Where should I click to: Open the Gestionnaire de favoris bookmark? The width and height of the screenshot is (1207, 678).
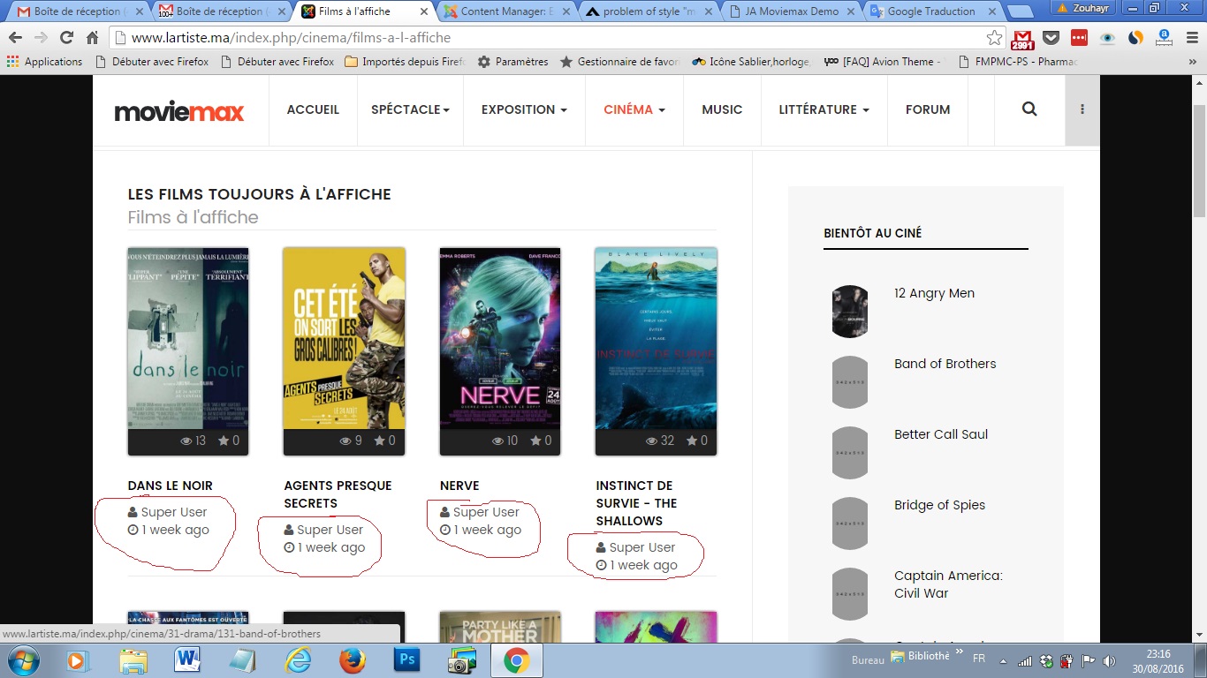click(620, 62)
